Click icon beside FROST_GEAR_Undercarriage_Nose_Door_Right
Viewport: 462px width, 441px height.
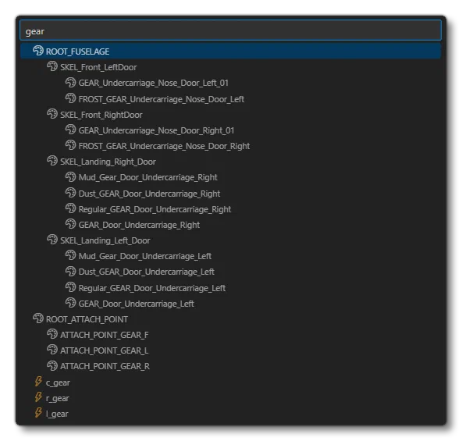pos(70,145)
